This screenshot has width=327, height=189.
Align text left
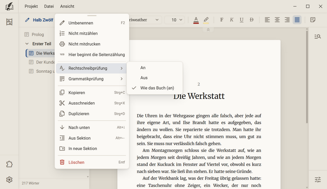click(x=267, y=20)
